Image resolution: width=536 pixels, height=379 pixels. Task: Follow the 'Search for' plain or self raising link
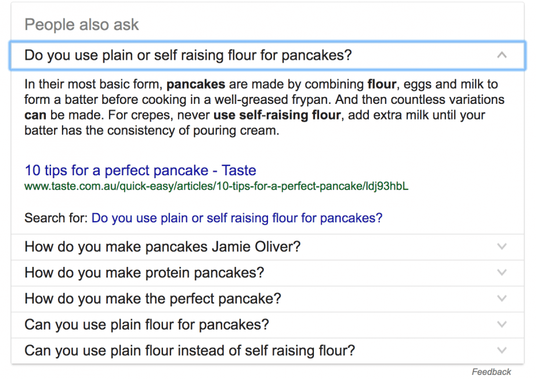click(237, 218)
